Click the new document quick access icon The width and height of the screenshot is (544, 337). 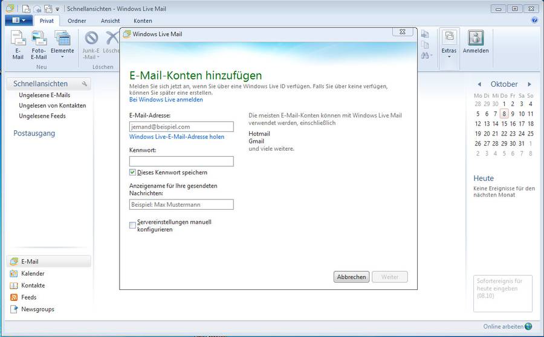pos(26,8)
